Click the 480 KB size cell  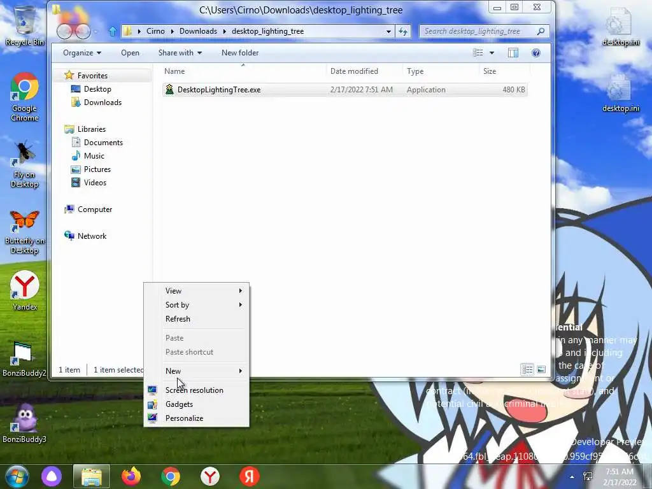(x=514, y=89)
